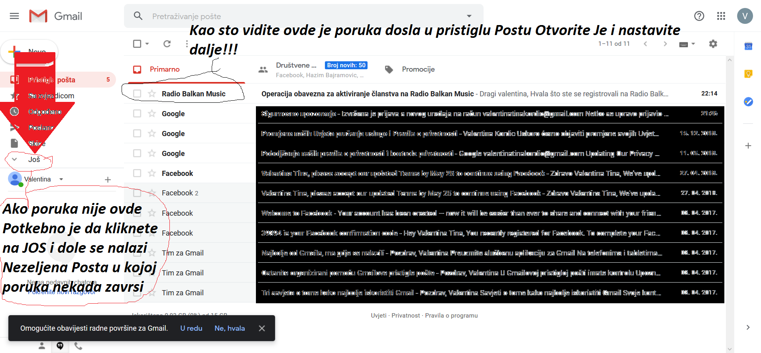The width and height of the screenshot is (761, 353).
Task: Start new chat plus icon beside Valentina
Action: tap(108, 179)
